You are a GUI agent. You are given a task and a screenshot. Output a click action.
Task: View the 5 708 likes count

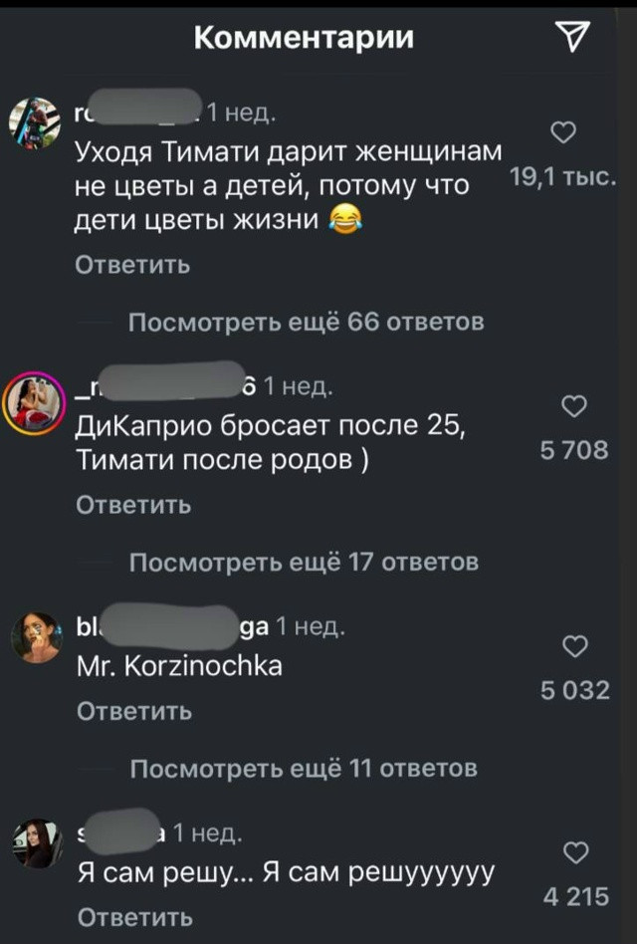[574, 450]
